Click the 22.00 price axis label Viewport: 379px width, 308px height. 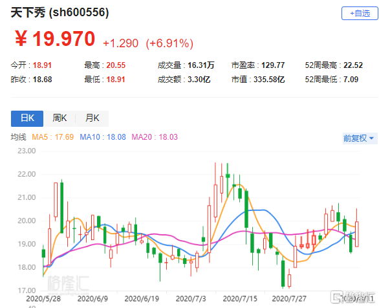pos(27,174)
